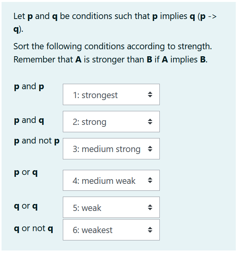
Task: Expand the "4: medium weak" select box
Action: click(x=111, y=181)
